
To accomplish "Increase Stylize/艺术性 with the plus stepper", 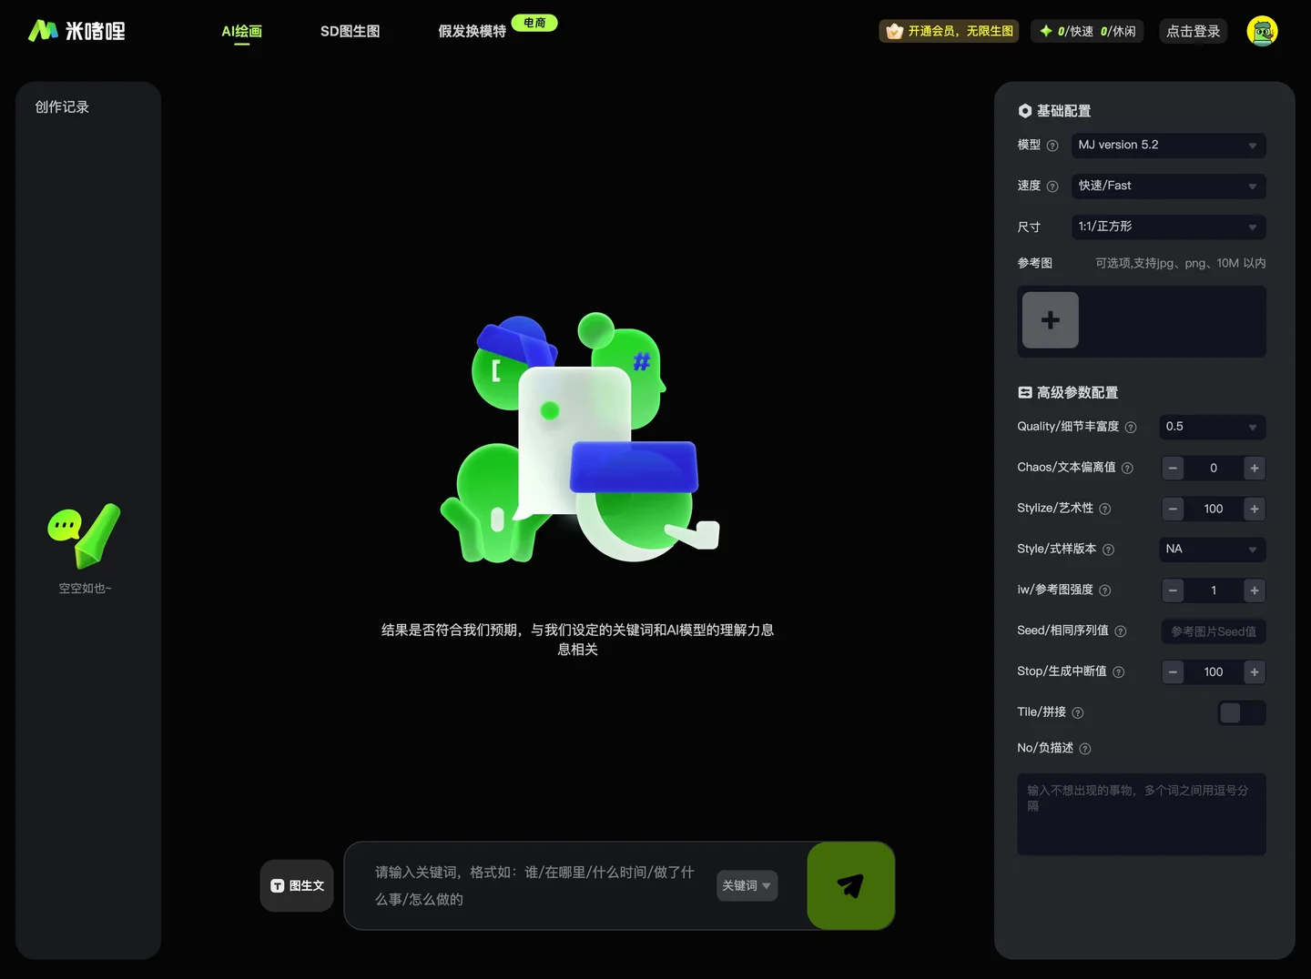I will [x=1254, y=509].
